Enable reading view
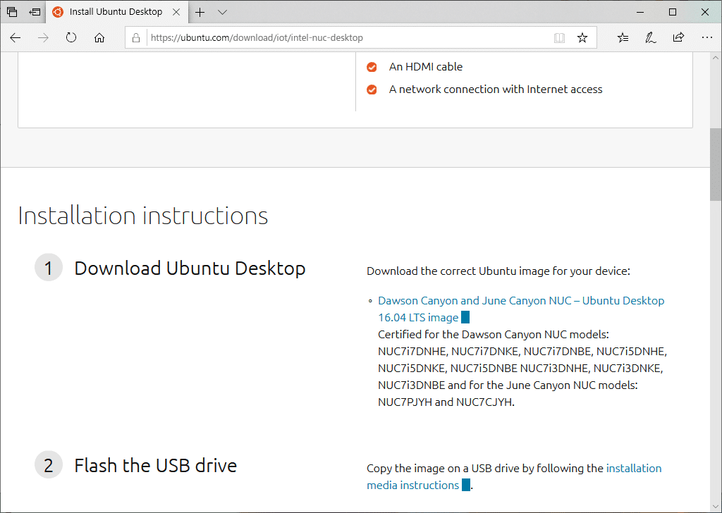Screen dimensions: 722x513 559,38
